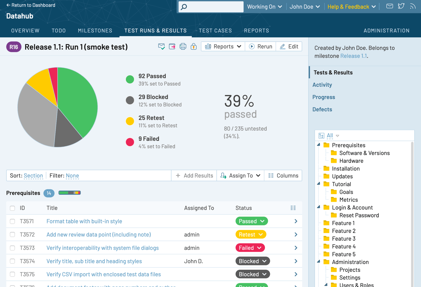Open the Twitter bird icon
The image size is (421, 287).
coord(401,6)
